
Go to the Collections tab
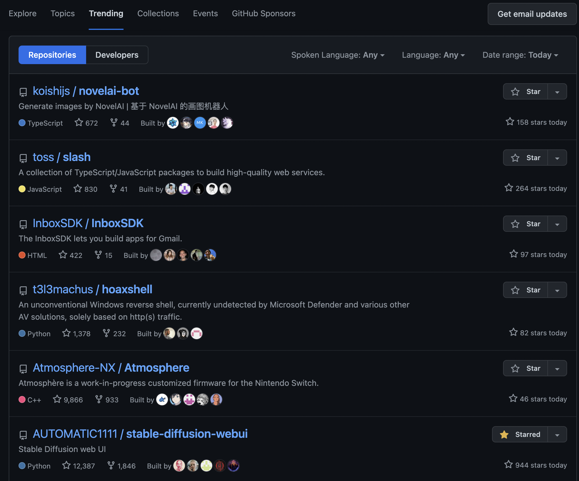pyautogui.click(x=158, y=13)
